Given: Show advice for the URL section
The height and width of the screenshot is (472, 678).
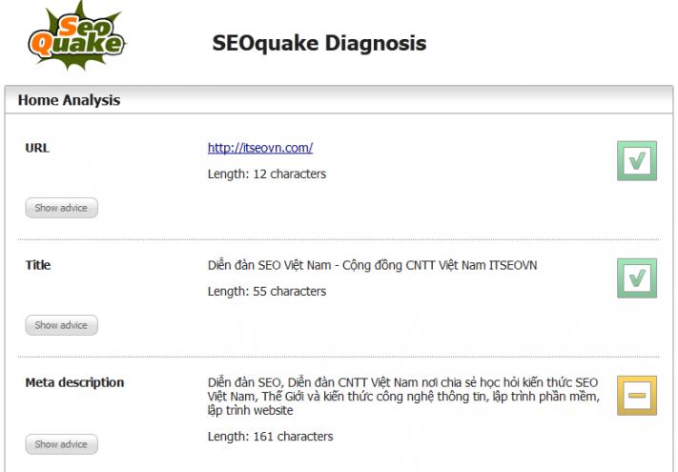Looking at the screenshot, I should coord(61,208).
